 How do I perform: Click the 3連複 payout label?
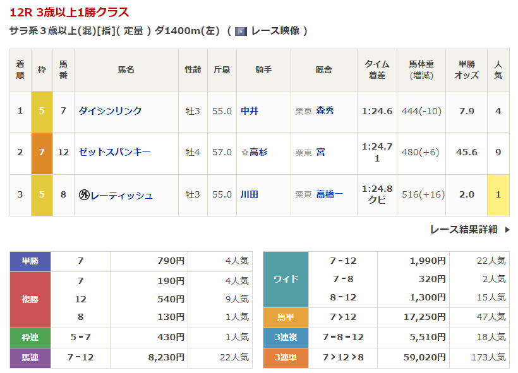[286, 338]
